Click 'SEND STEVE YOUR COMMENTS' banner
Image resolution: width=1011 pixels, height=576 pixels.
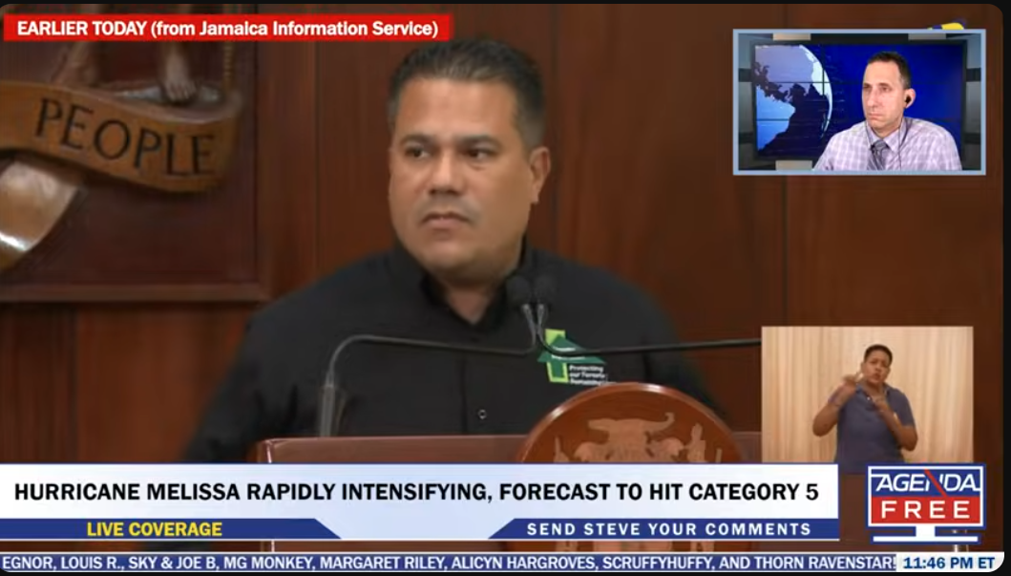pos(668,529)
